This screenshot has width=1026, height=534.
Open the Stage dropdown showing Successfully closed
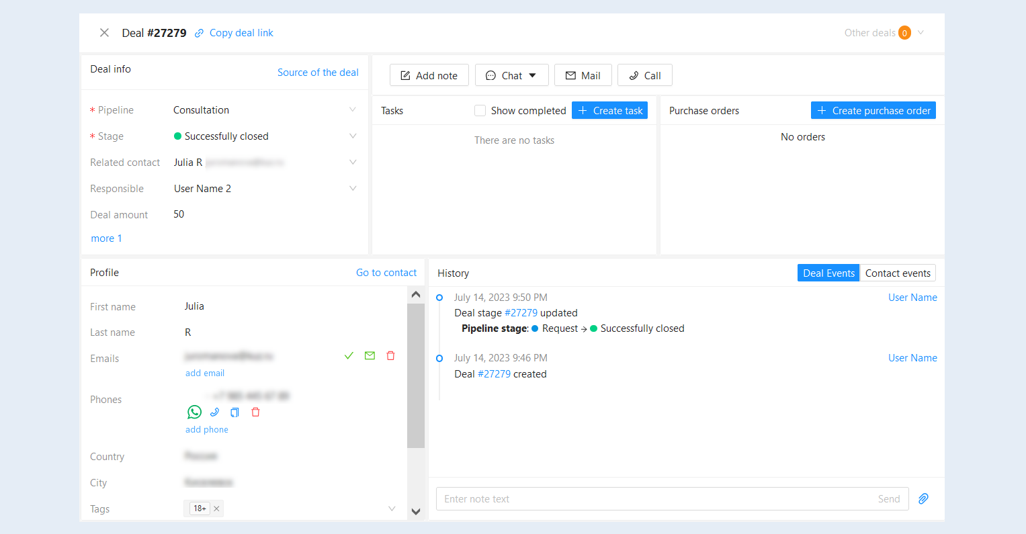click(265, 136)
